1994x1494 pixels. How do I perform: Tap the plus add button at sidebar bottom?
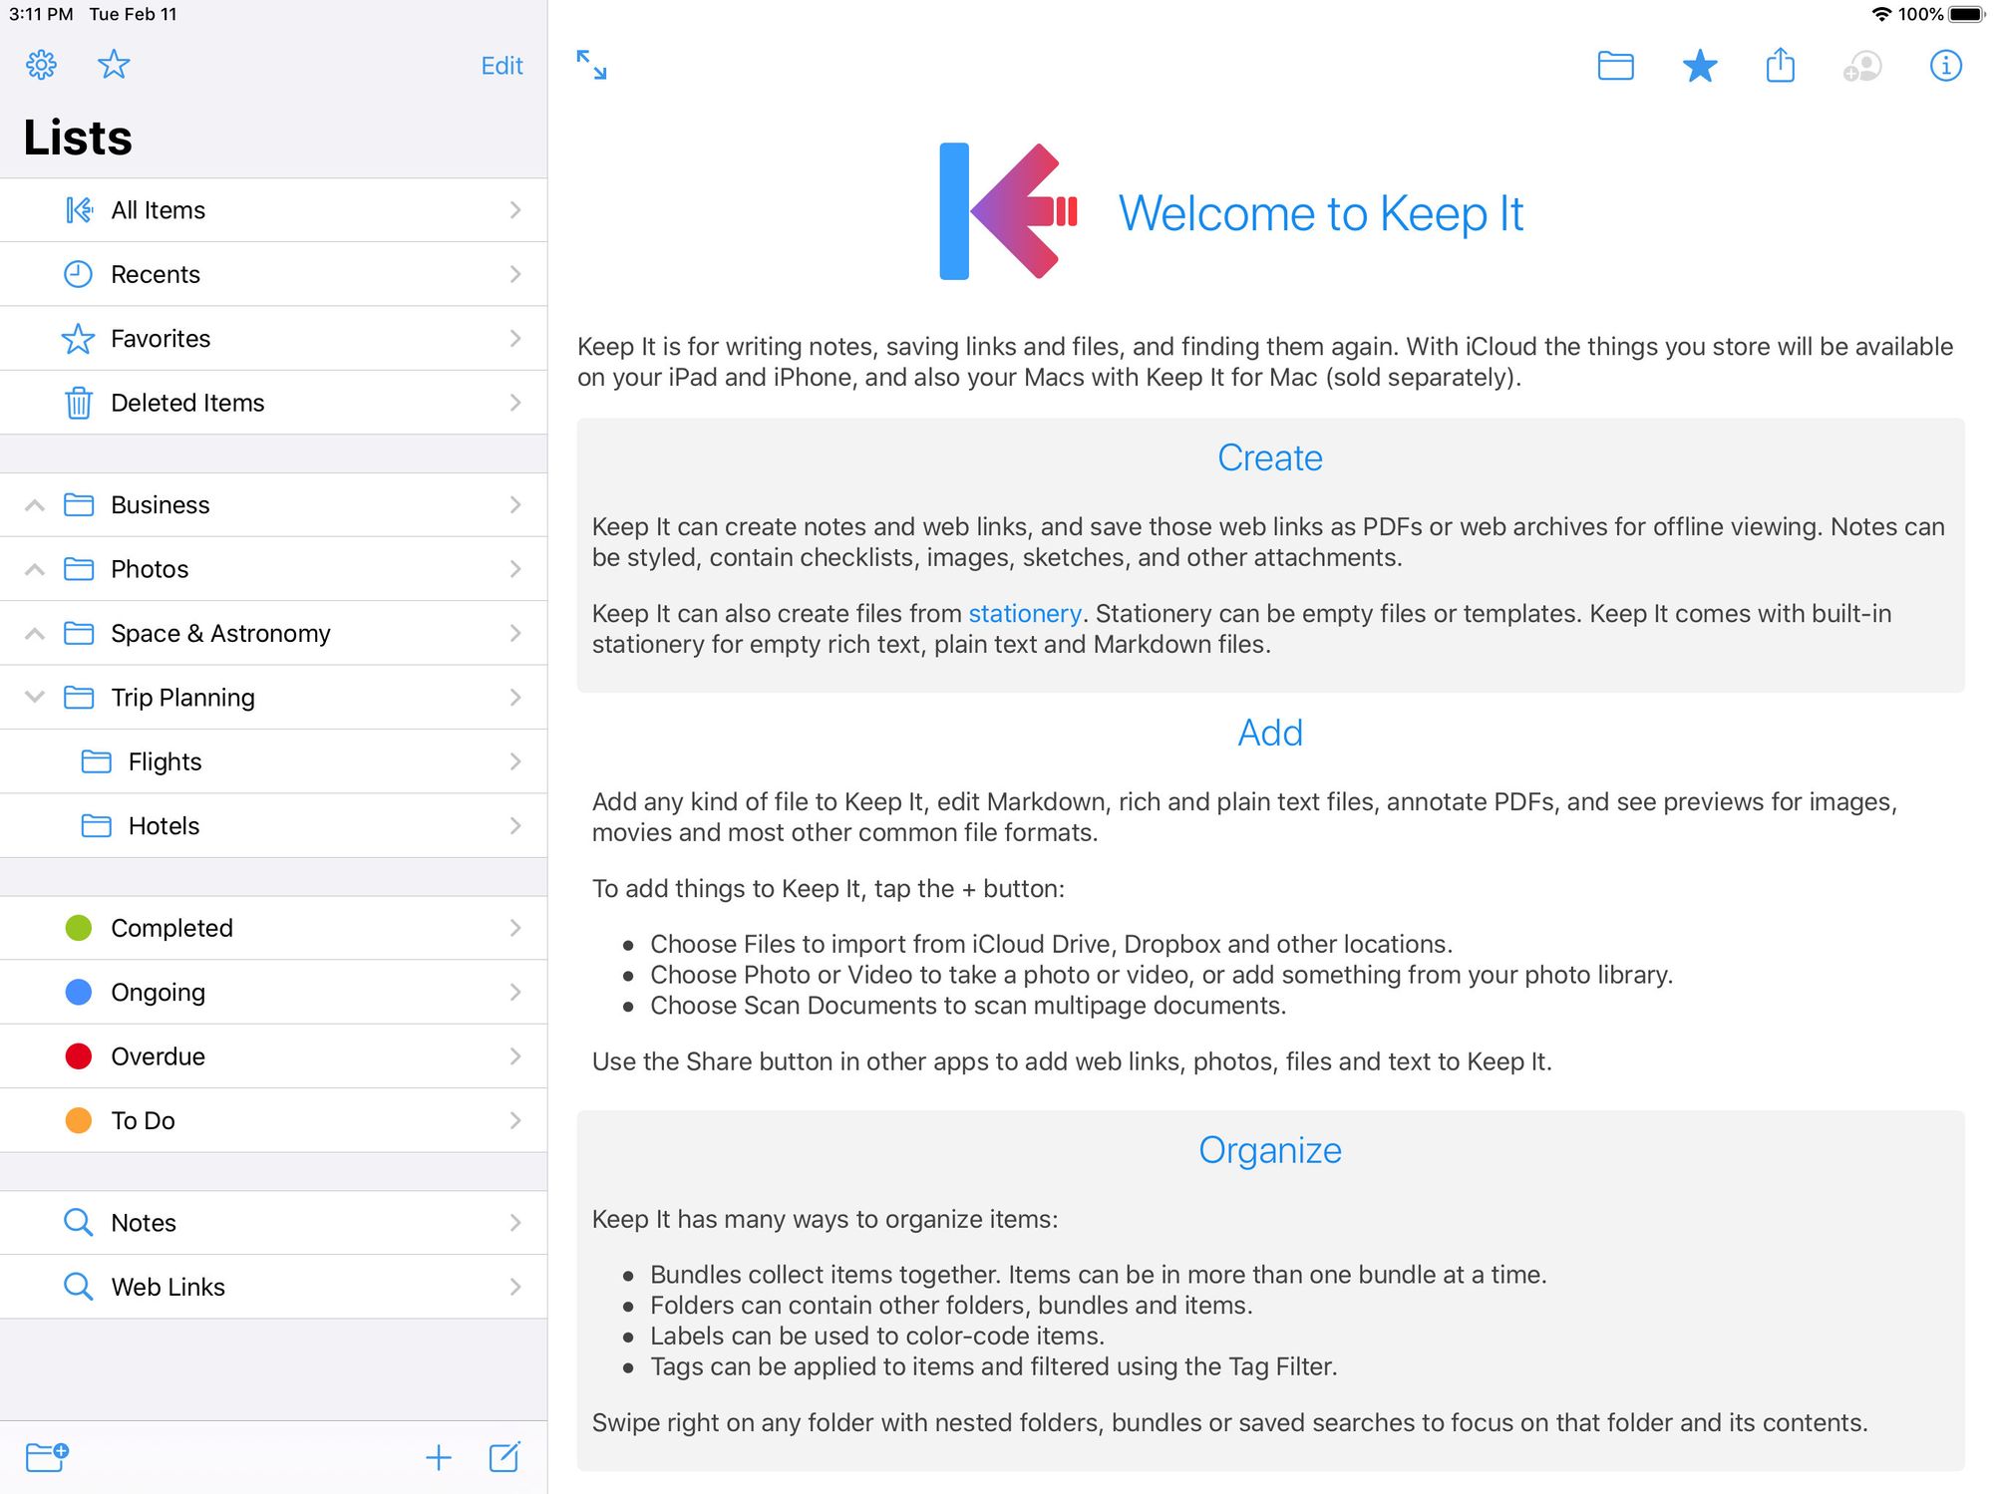[x=439, y=1458]
